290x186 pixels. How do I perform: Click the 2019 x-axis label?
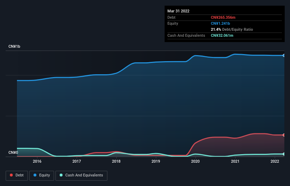(x=156, y=161)
